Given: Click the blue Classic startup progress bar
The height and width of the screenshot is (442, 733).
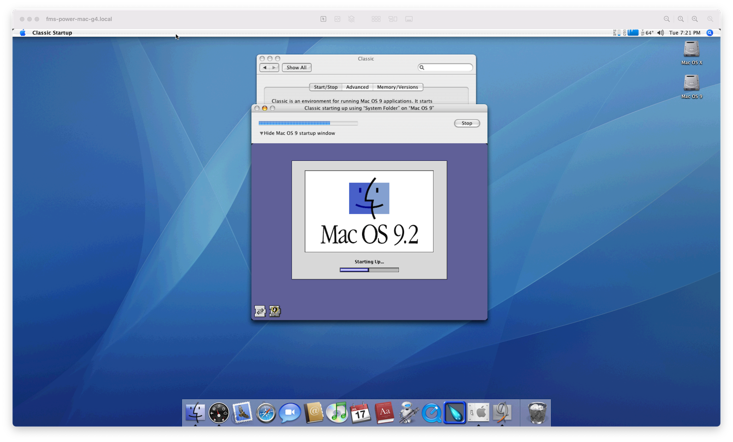Looking at the screenshot, I should pyautogui.click(x=308, y=123).
